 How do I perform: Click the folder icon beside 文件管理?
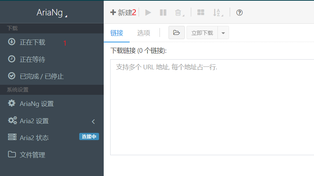coord(12,154)
